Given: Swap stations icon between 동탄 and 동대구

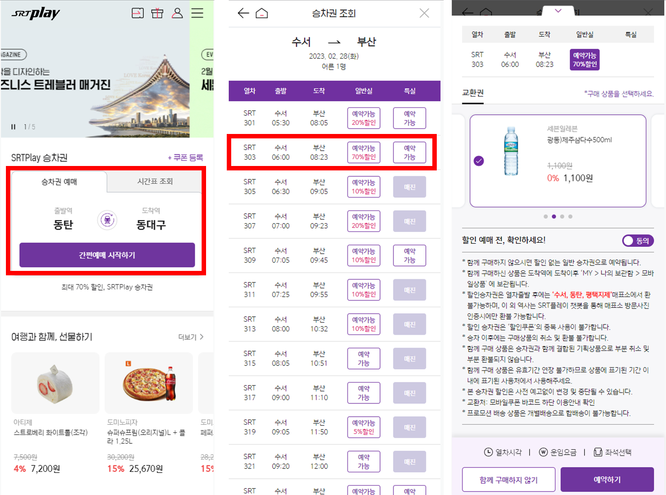Looking at the screenshot, I should pos(107,220).
